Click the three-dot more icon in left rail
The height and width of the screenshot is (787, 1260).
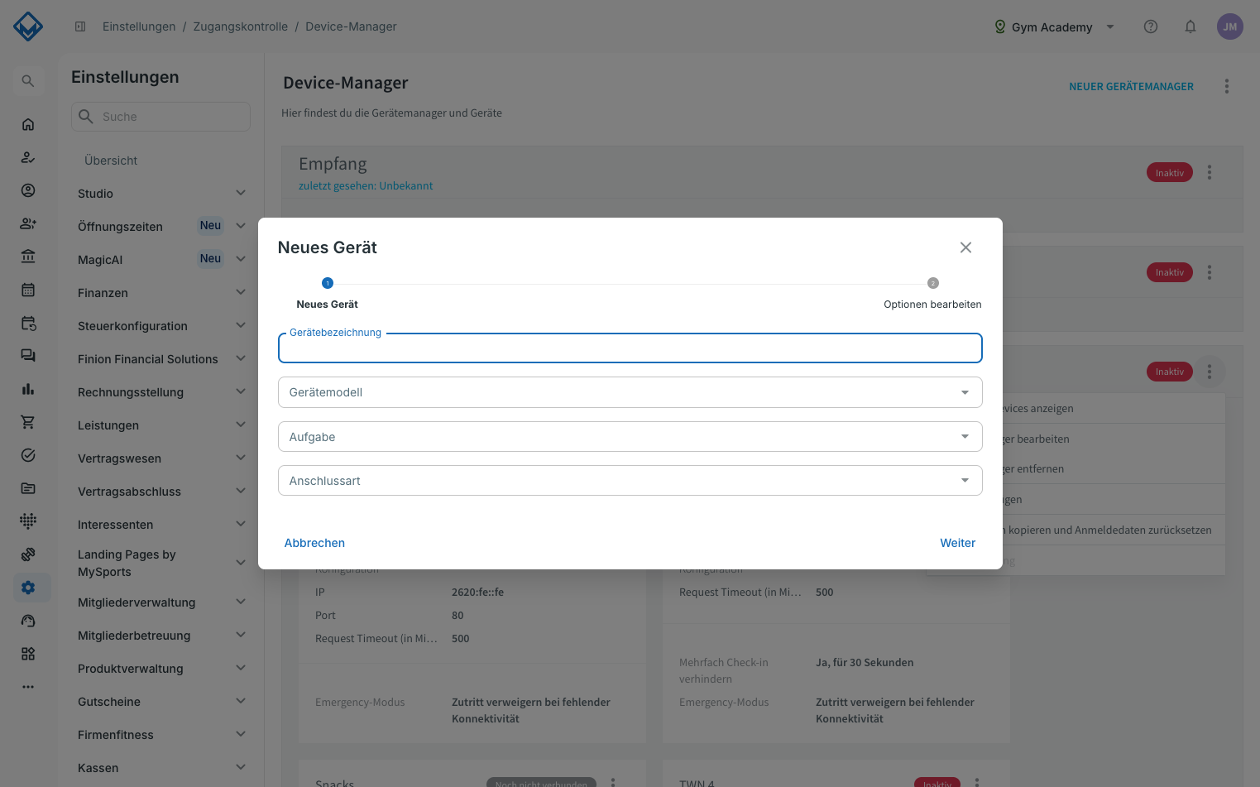[x=28, y=687]
